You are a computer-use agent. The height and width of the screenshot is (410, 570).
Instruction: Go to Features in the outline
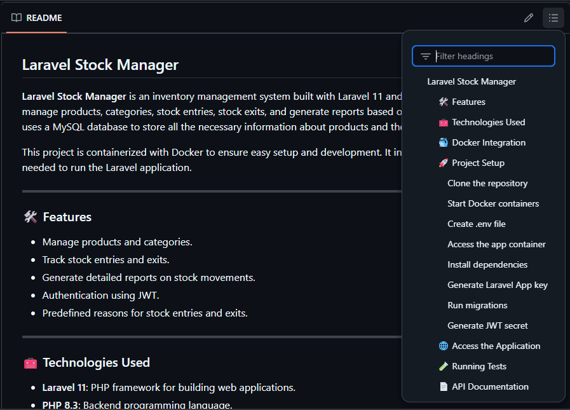click(462, 102)
